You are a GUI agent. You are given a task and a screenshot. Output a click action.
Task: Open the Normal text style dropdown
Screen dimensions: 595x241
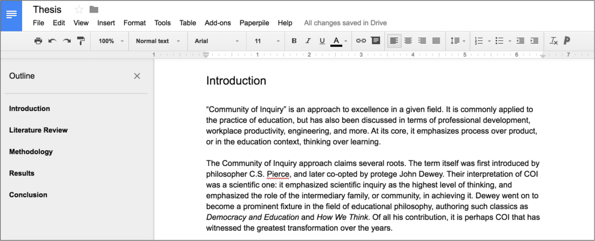click(158, 41)
